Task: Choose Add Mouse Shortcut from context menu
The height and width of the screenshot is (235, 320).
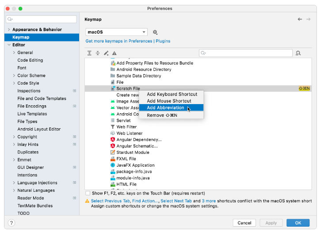Action: pos(171,101)
